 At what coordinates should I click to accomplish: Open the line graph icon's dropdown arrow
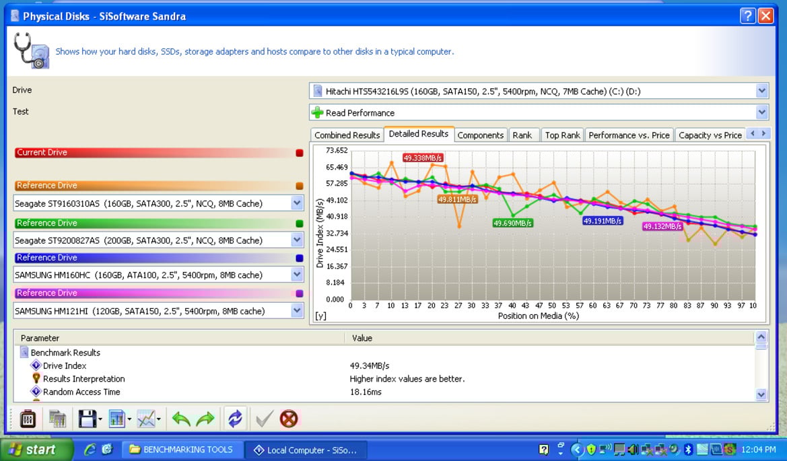click(159, 419)
